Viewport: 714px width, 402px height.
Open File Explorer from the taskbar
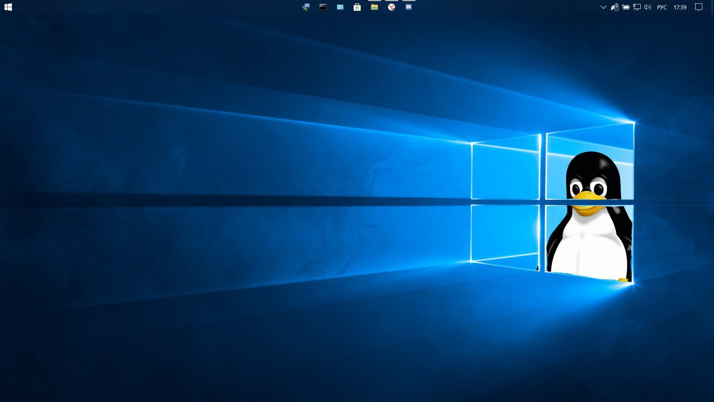374,7
